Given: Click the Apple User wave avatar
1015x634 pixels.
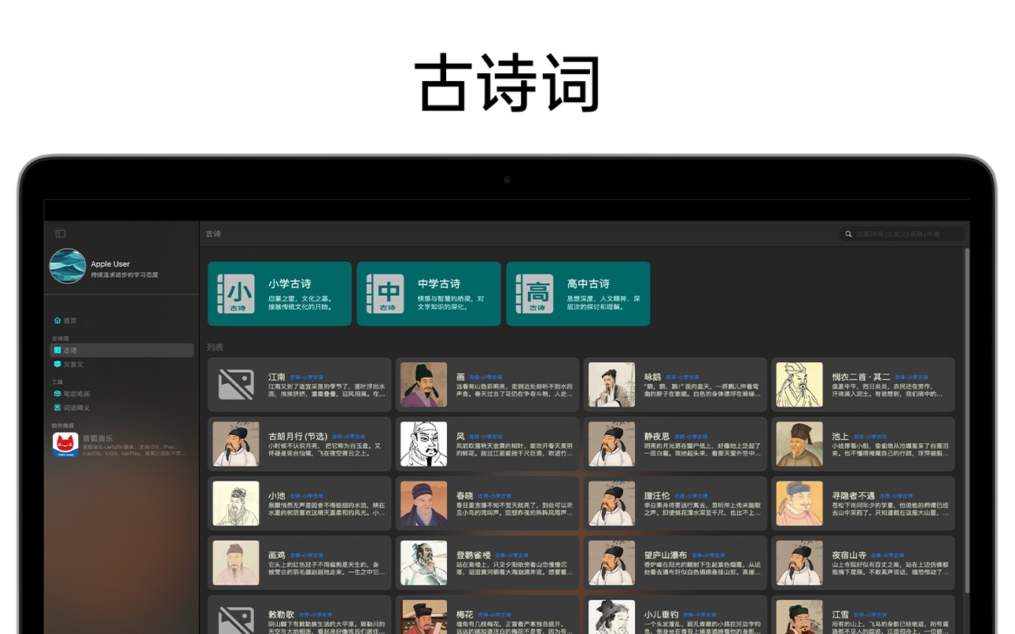Looking at the screenshot, I should [x=68, y=266].
